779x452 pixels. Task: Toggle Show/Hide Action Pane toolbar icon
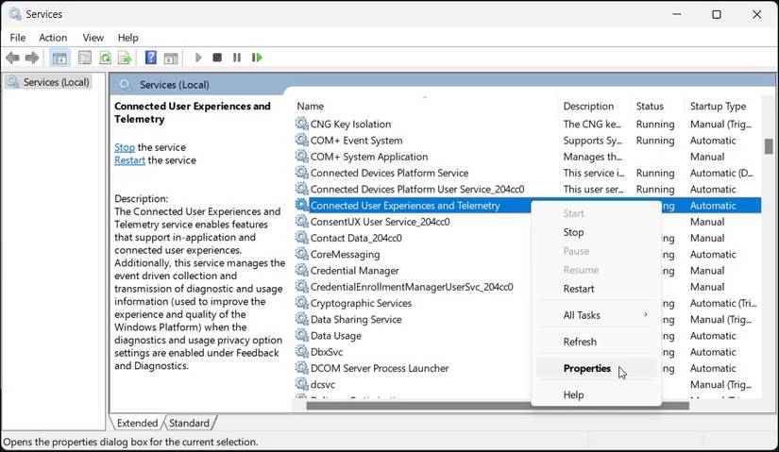click(x=171, y=59)
